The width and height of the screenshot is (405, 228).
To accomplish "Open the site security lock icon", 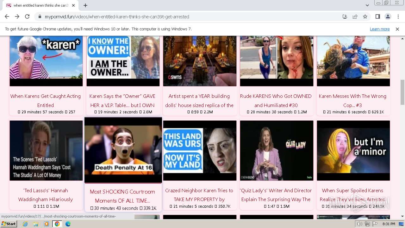I will (x=40, y=17).
